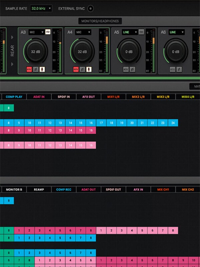Click the External Sync indicator circle
Viewport: 200px width, 267px height.
90,8
